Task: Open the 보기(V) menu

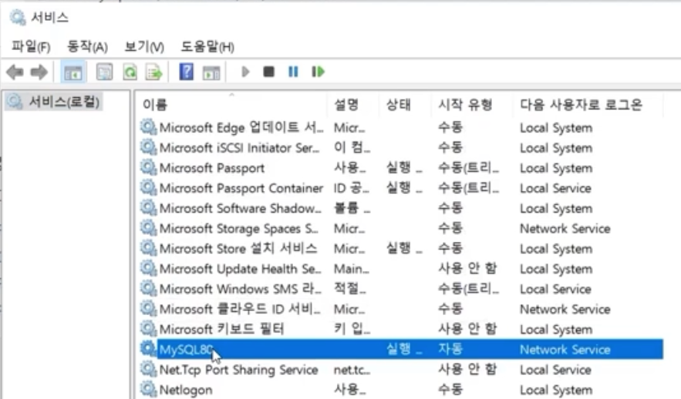Action: pyautogui.click(x=144, y=46)
